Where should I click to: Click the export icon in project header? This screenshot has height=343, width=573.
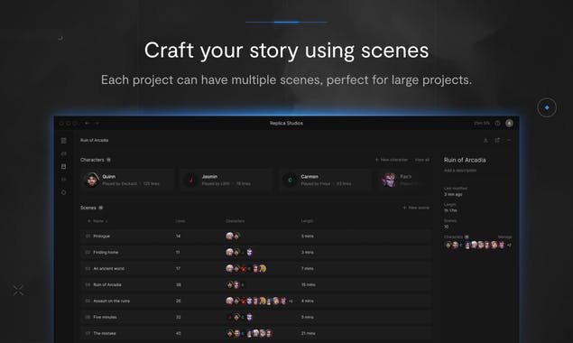click(485, 141)
